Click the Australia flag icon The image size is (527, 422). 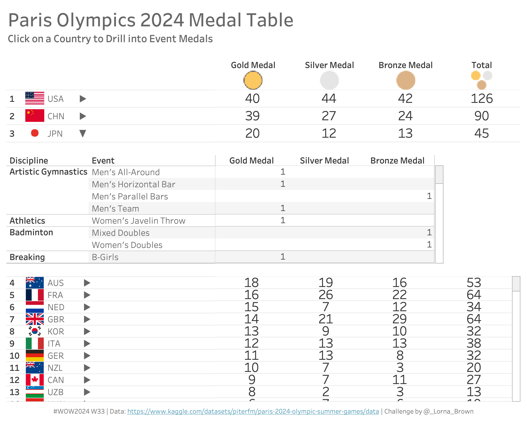(x=35, y=283)
